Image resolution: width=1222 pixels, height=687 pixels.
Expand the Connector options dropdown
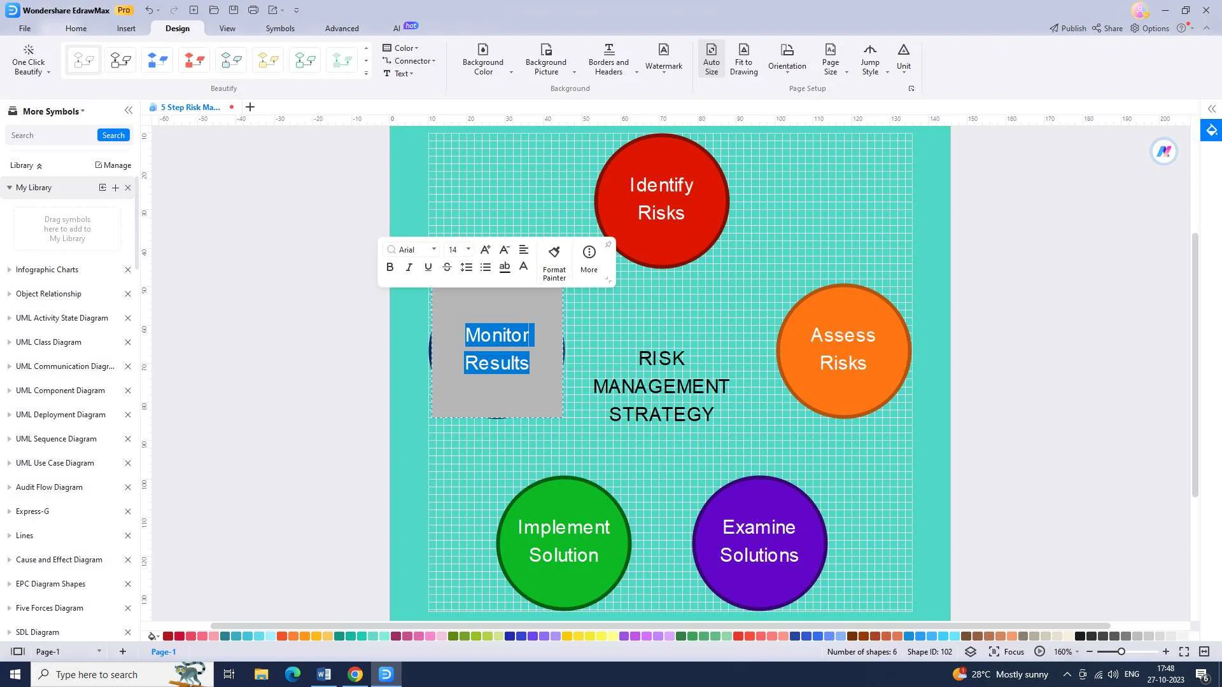(434, 60)
